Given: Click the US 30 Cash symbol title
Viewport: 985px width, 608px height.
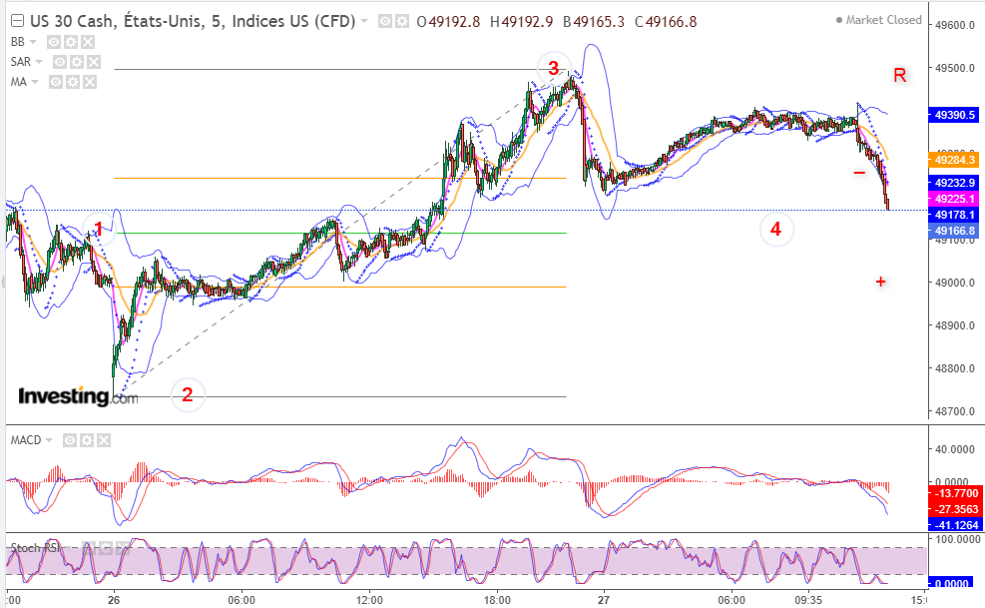Looking at the screenshot, I should 193,21.
